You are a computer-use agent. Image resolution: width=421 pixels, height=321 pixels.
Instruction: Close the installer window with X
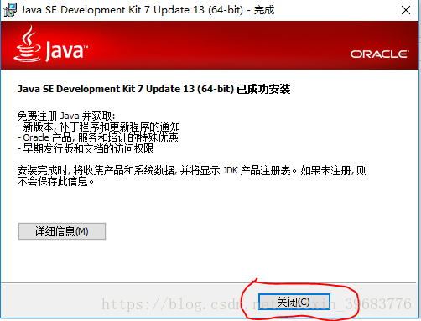(406, 10)
